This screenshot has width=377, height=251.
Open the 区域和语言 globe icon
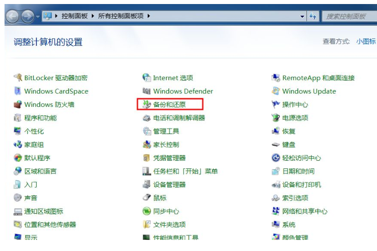coord(18,171)
